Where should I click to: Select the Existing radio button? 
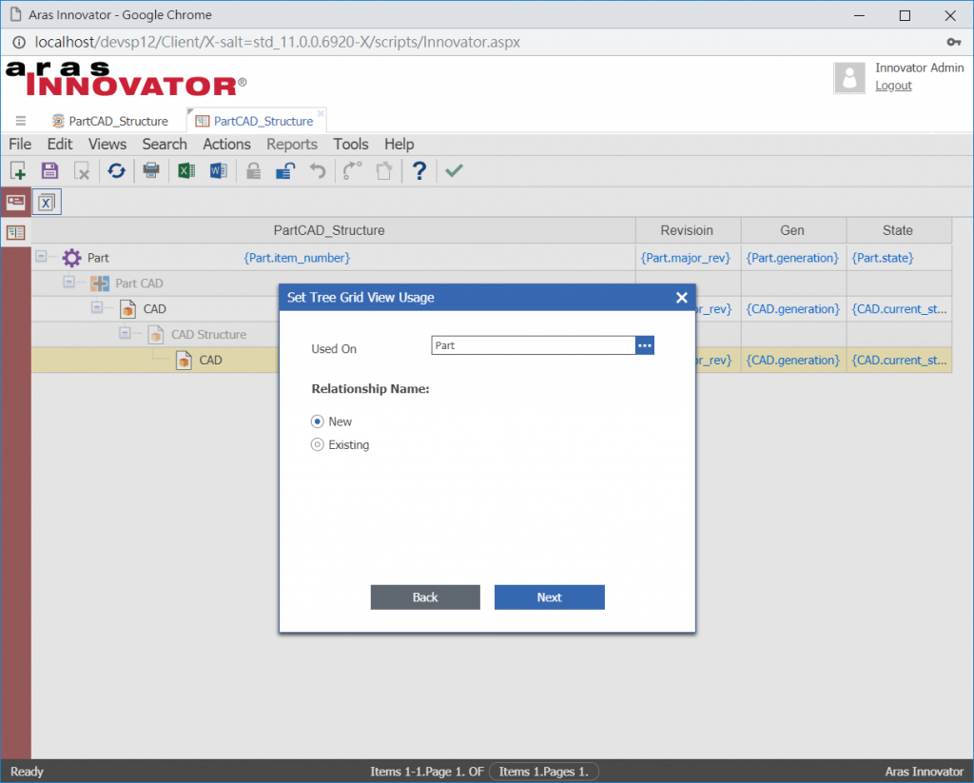coord(318,444)
